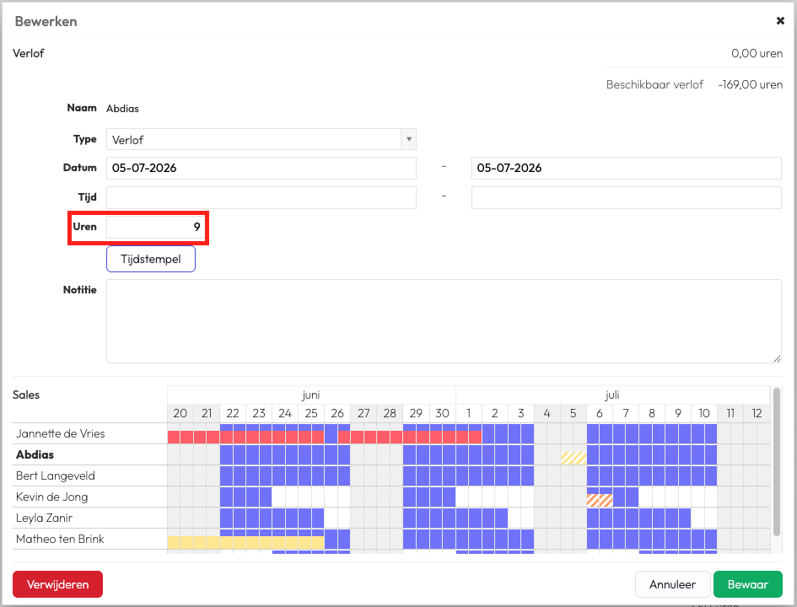The width and height of the screenshot is (797, 607).
Task: Click day 30 in the calendar header
Action: [442, 413]
